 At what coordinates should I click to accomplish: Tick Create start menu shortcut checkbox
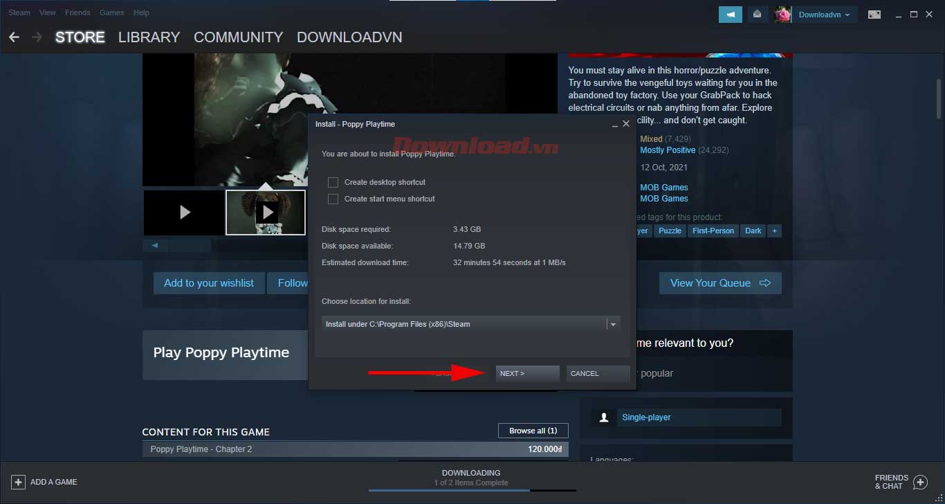click(333, 199)
